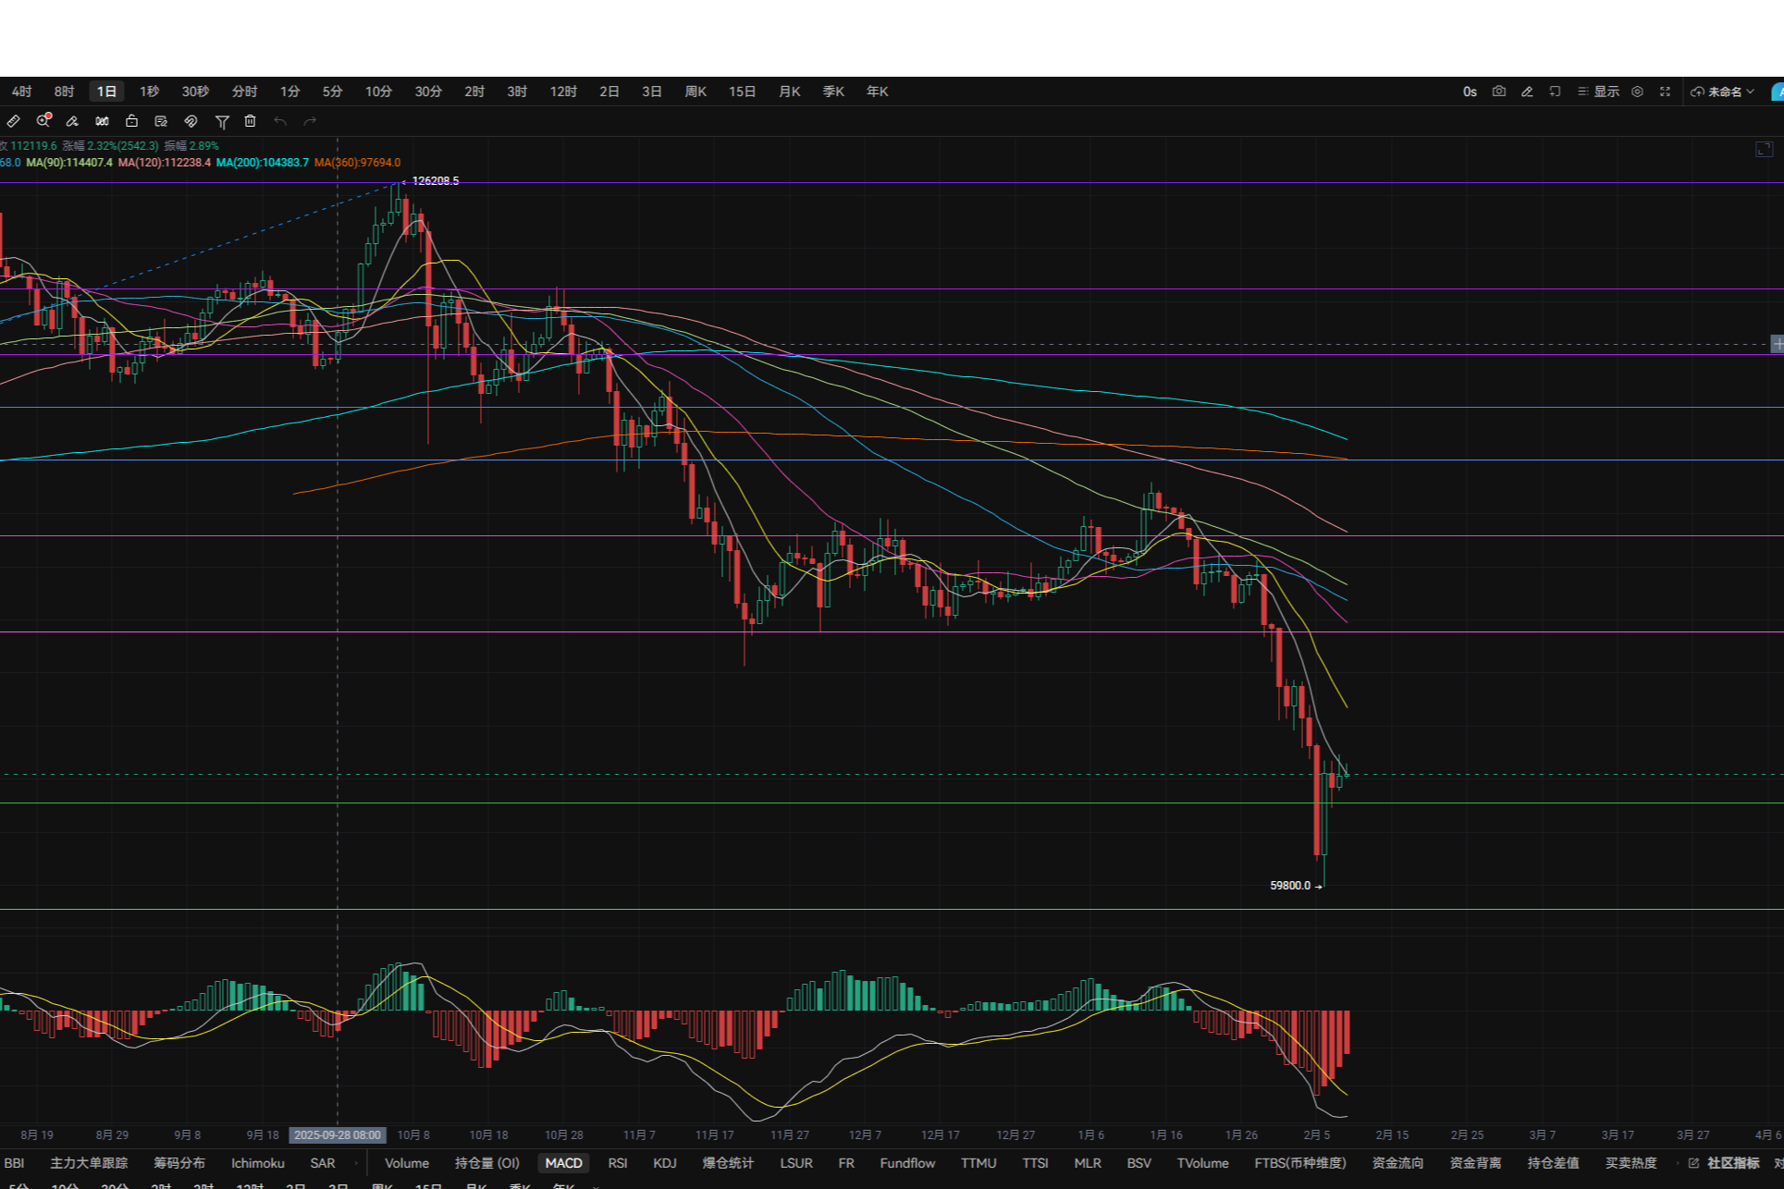Expand the 未命名 layout dropdown
This screenshot has height=1189, width=1784.
click(1724, 92)
